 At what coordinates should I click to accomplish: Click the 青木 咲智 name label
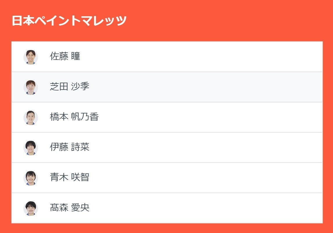tap(70, 177)
